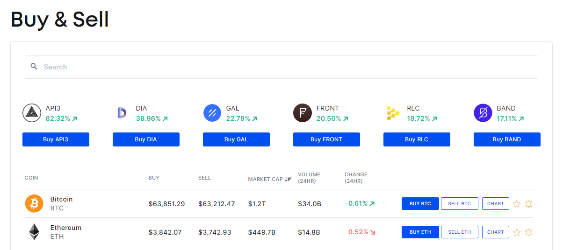
Task: Click the Buy BAND button
Action: coord(507,139)
